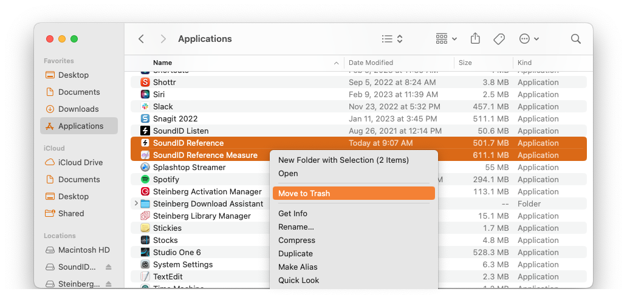This screenshot has width=627, height=297.
Task: Click the Spotify app icon
Action: pyautogui.click(x=145, y=180)
